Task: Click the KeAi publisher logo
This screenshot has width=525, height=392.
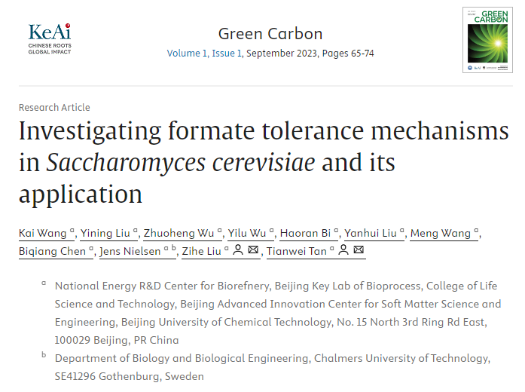Action: click(50, 38)
